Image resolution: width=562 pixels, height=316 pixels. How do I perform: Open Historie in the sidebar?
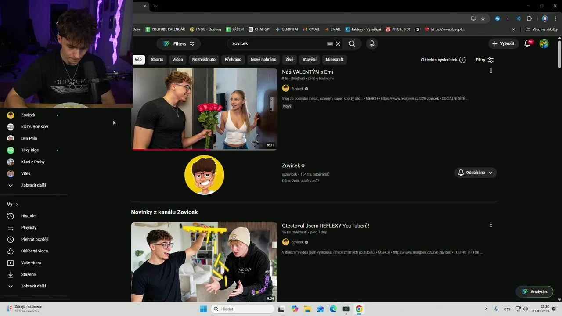(34, 216)
